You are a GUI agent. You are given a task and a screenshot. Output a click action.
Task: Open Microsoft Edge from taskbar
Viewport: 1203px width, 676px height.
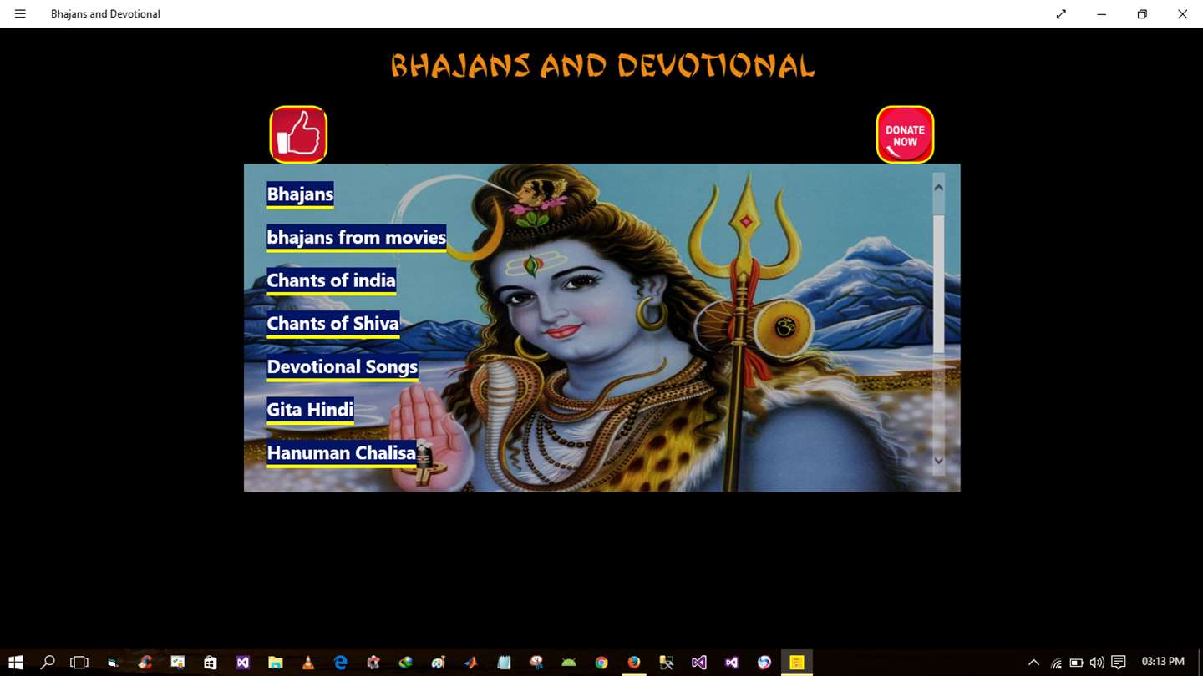click(341, 663)
